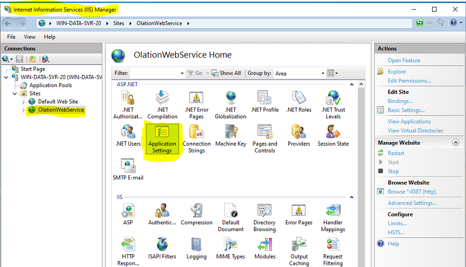Click the delete connection globe icon
466x267 pixels.
(x=45, y=59)
